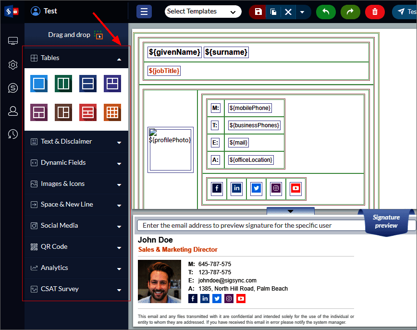Open the save options dropdown arrow

302,12
